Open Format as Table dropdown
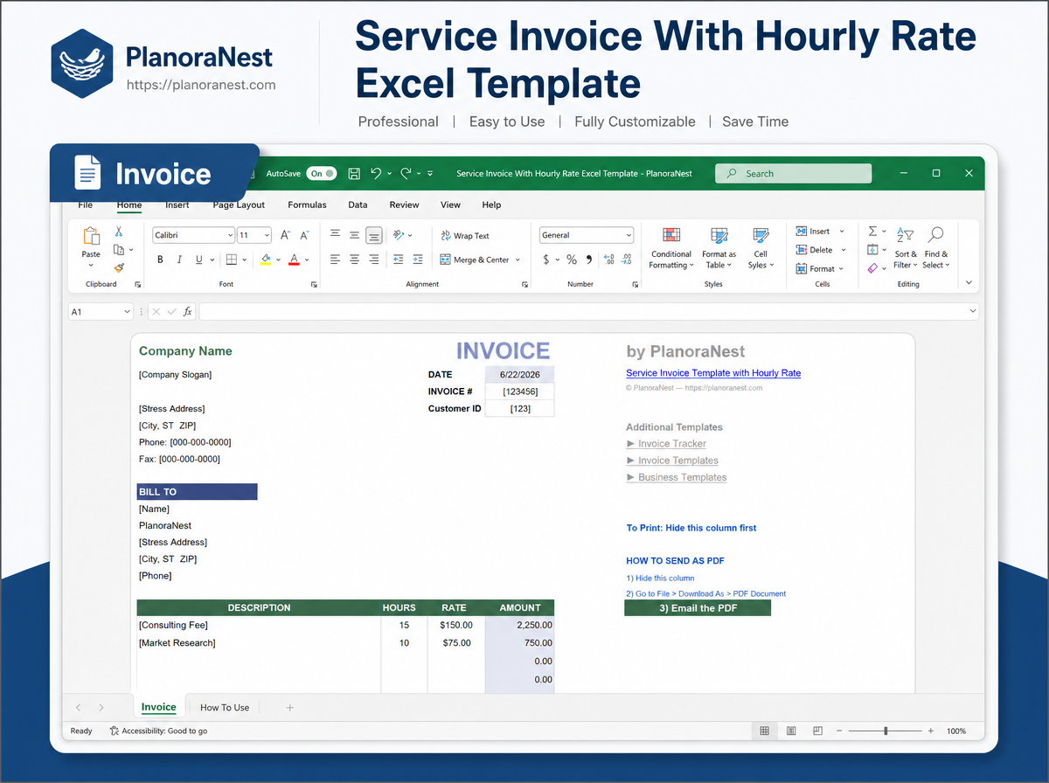The height and width of the screenshot is (783, 1049). point(719,248)
